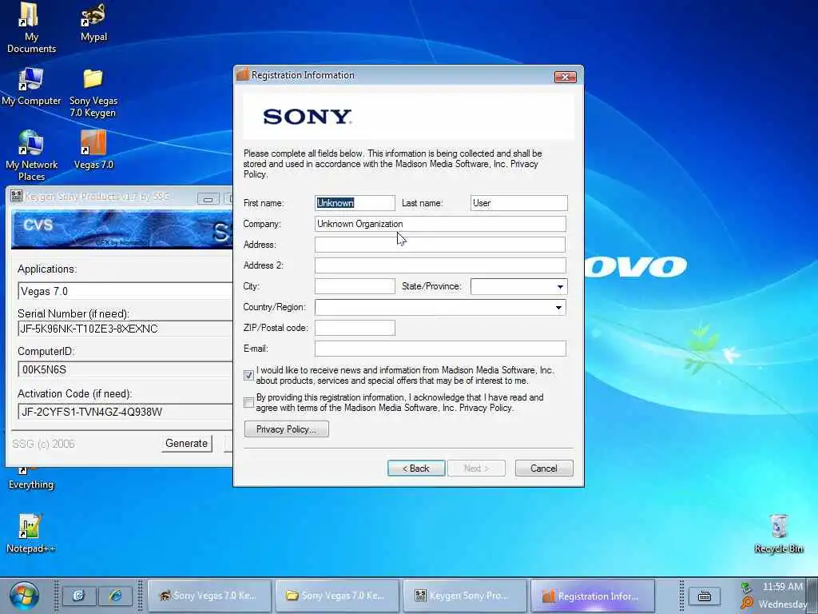
Task: Click the Serial Number field in Keygen
Action: (125, 329)
